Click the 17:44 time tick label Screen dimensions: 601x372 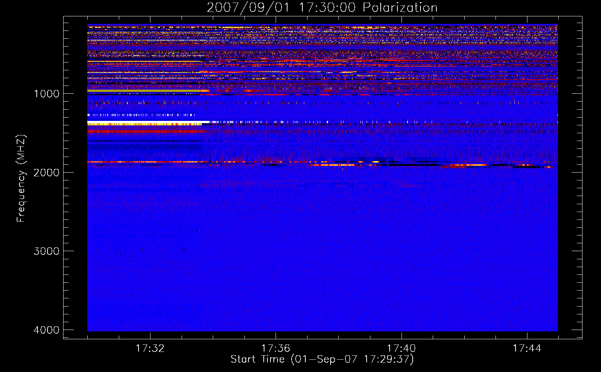coord(527,349)
